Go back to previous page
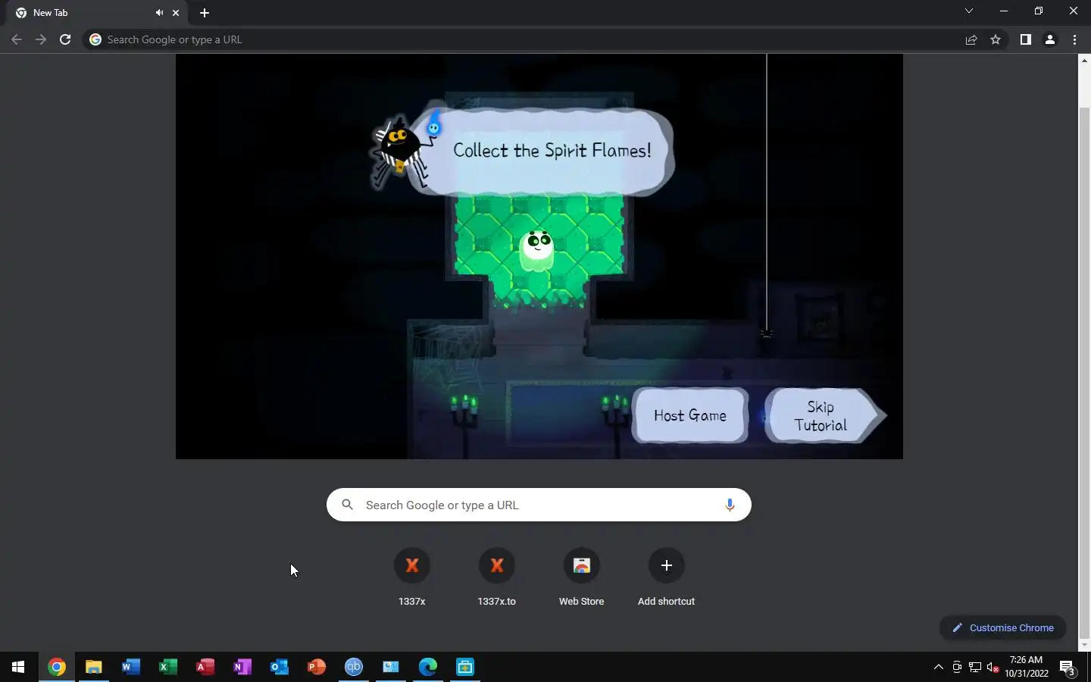 coord(17,39)
